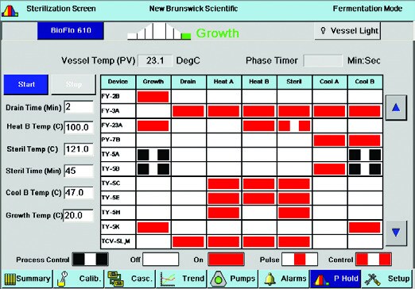Open the Setup tab
Image resolution: width=415 pixels, height=289 pixels.
point(386,279)
